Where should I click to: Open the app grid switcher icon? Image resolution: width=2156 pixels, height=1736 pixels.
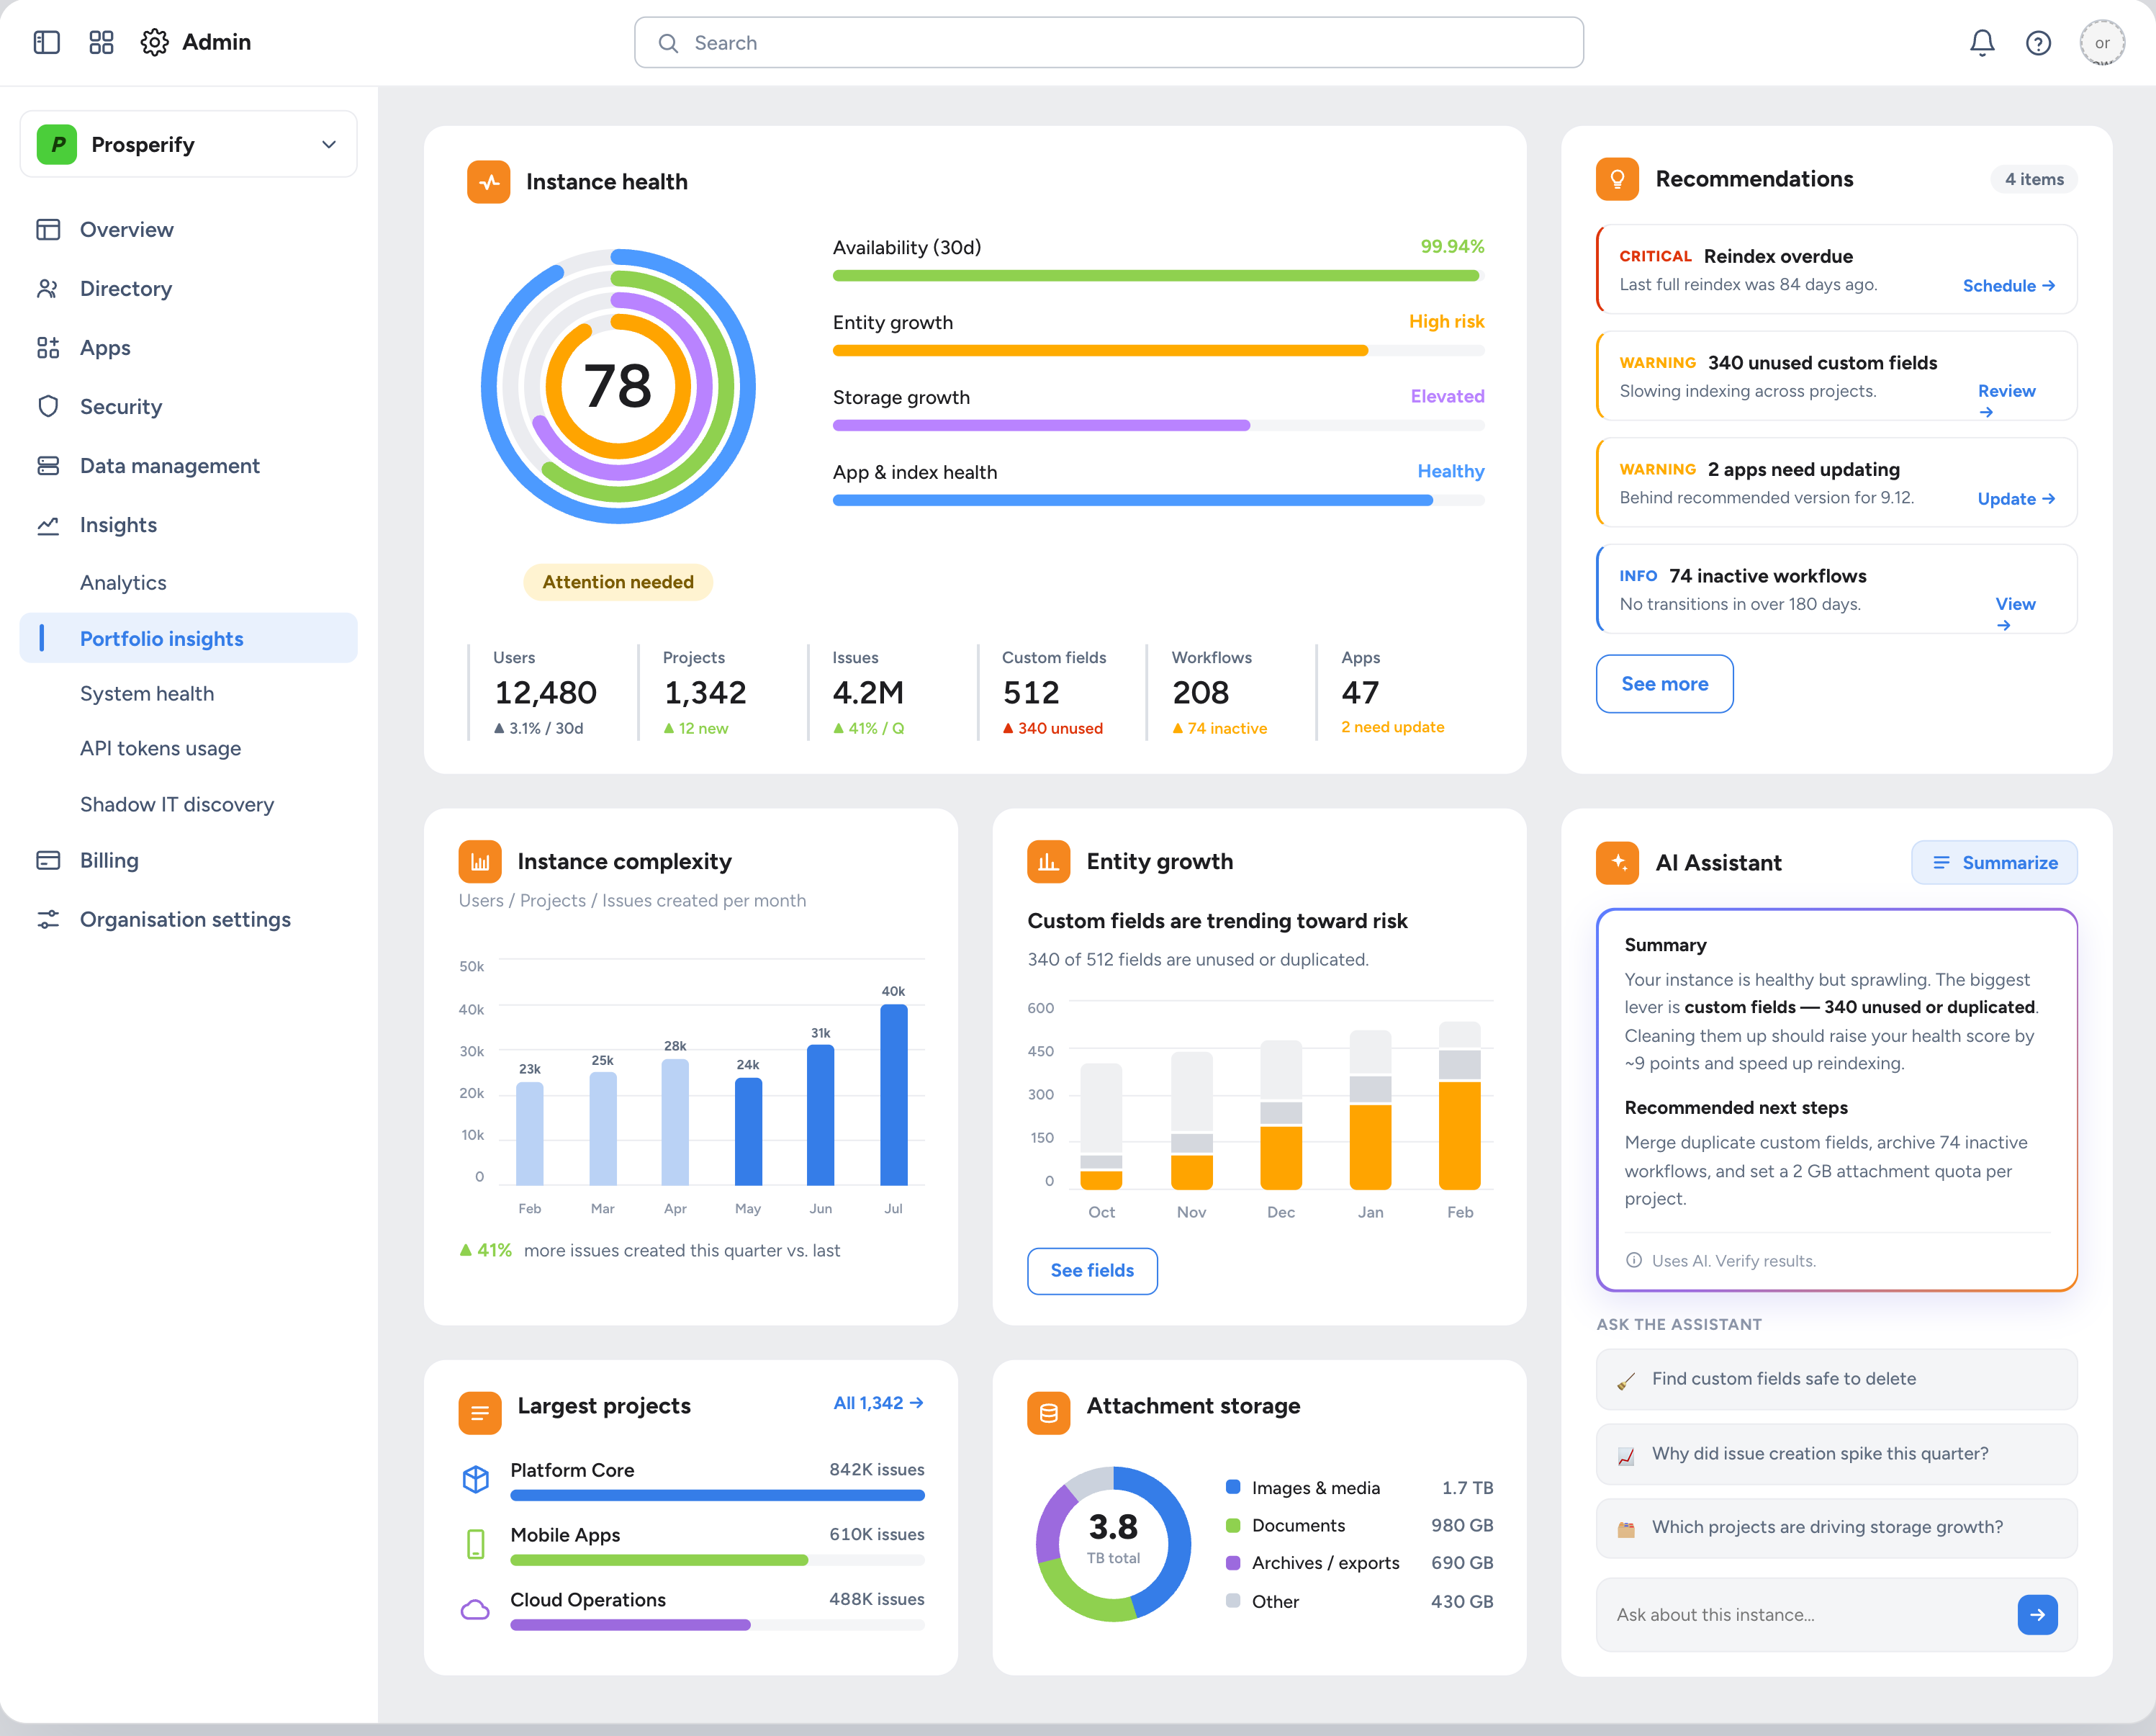[101, 42]
